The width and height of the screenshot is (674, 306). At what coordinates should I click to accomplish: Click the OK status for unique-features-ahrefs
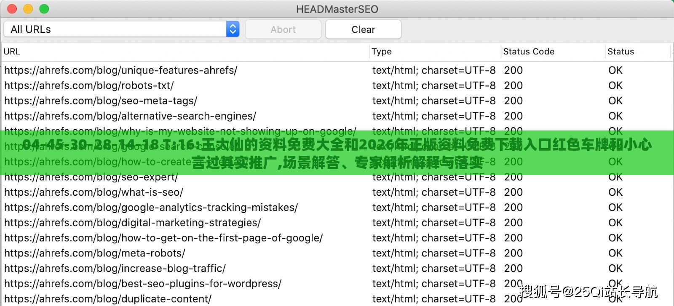(615, 70)
